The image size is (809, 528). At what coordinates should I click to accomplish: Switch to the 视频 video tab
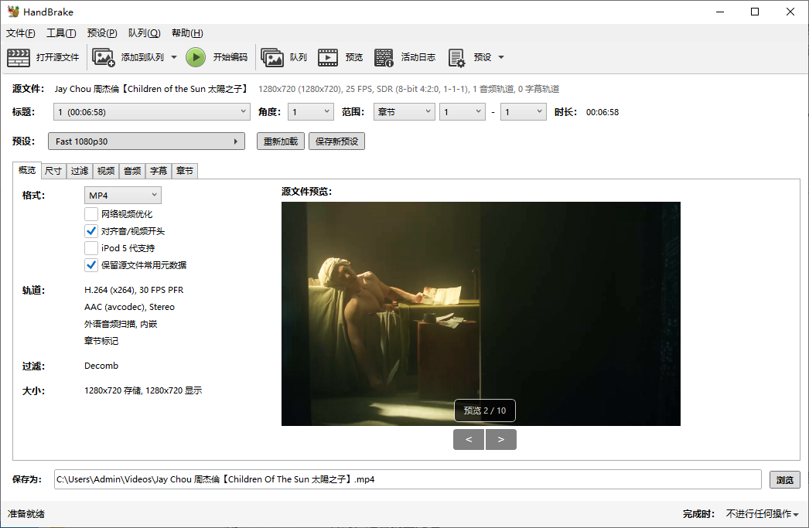[x=106, y=171]
